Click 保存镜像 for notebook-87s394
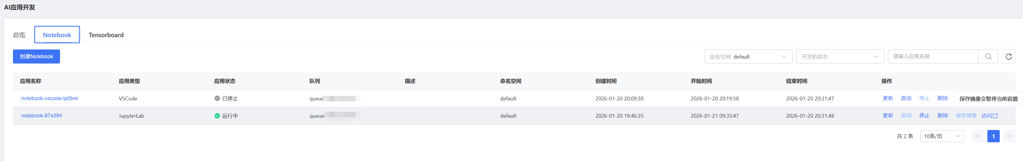The height and width of the screenshot is (161, 1023). (x=966, y=116)
